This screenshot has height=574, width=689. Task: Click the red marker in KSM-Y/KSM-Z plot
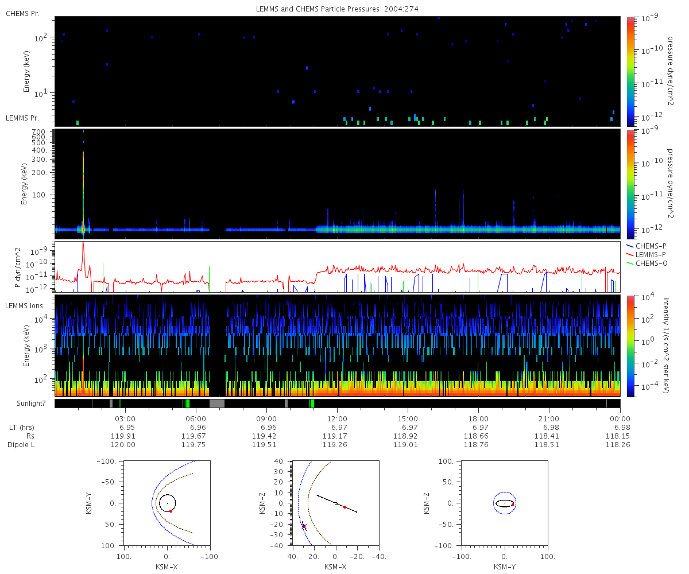click(x=512, y=505)
